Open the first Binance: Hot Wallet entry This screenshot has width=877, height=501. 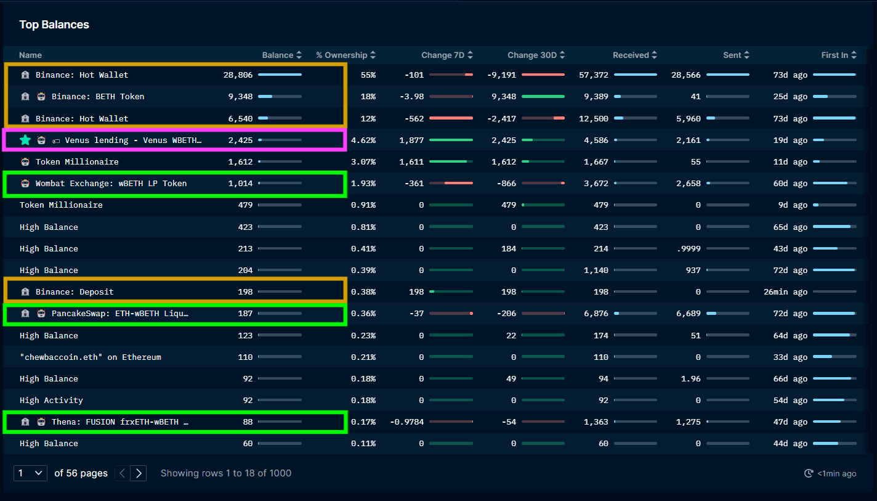pyautogui.click(x=82, y=75)
